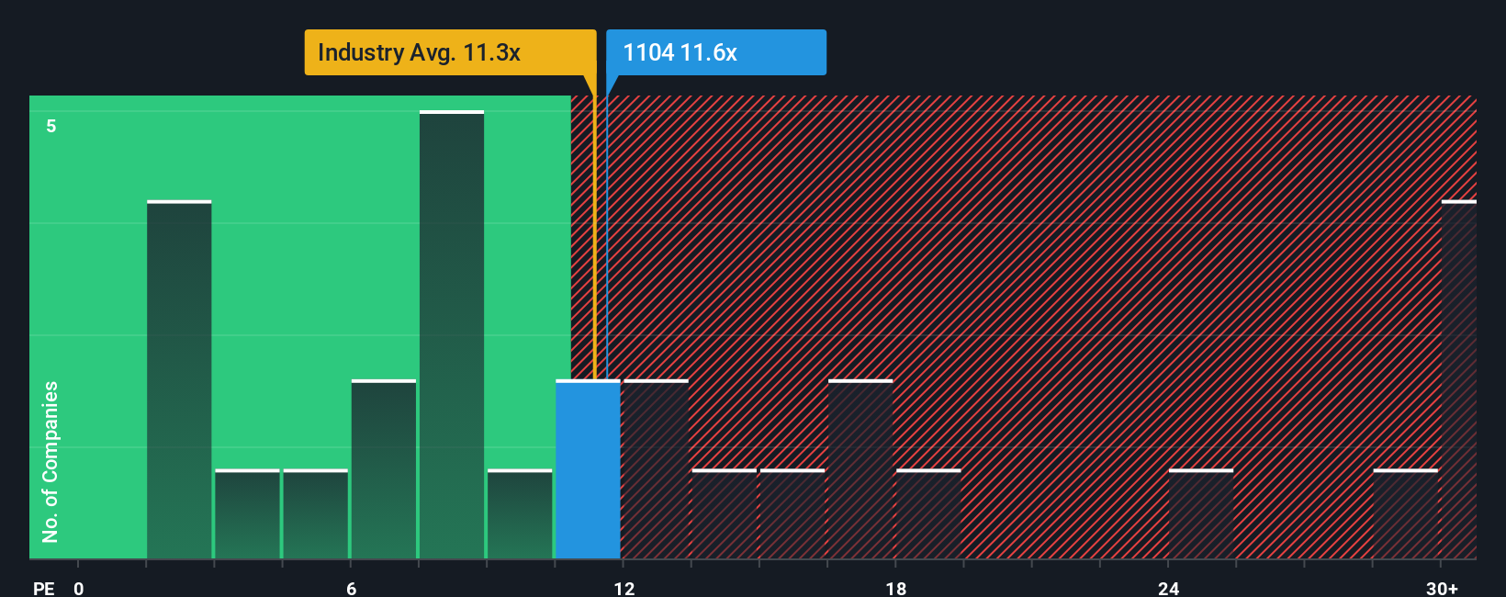
Task: Click the No. of Companies axis title
Action: [51, 462]
